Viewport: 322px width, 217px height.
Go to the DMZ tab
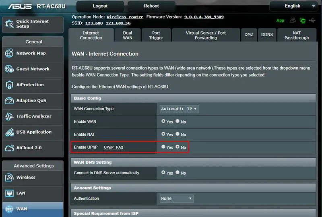coord(249,35)
